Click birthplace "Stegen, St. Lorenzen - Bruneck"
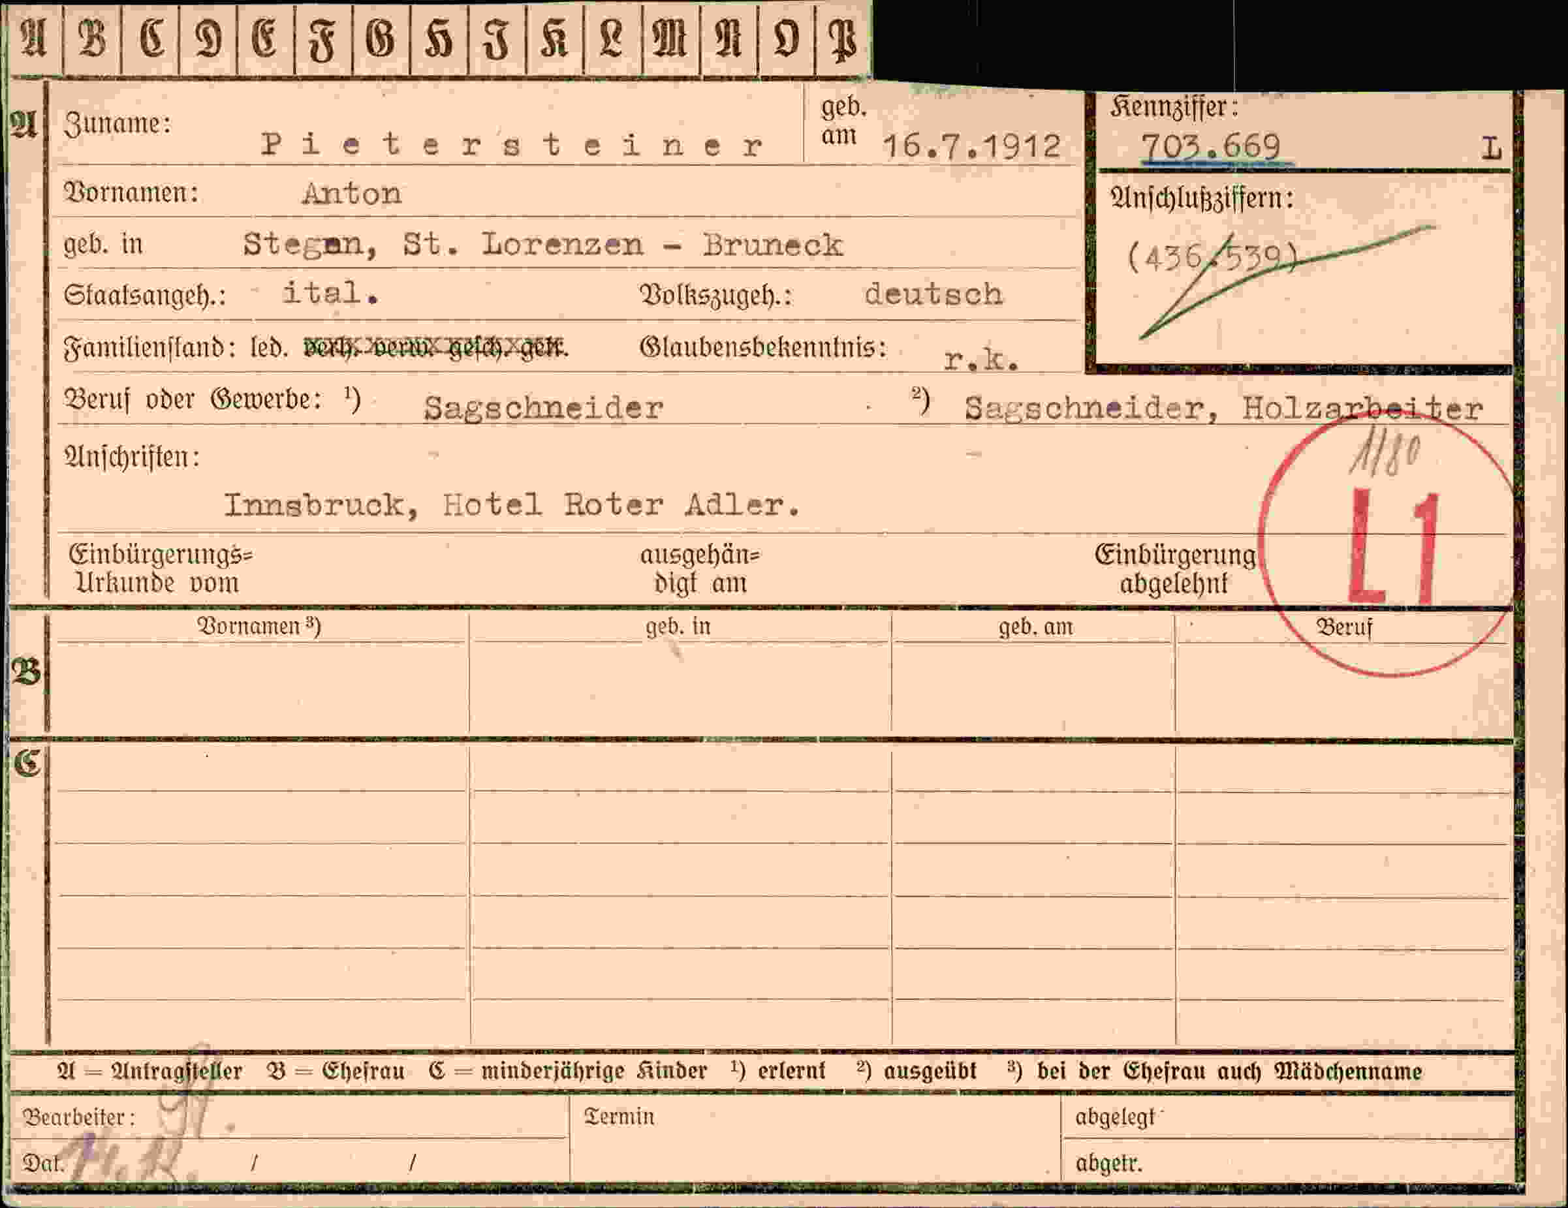 (542, 245)
